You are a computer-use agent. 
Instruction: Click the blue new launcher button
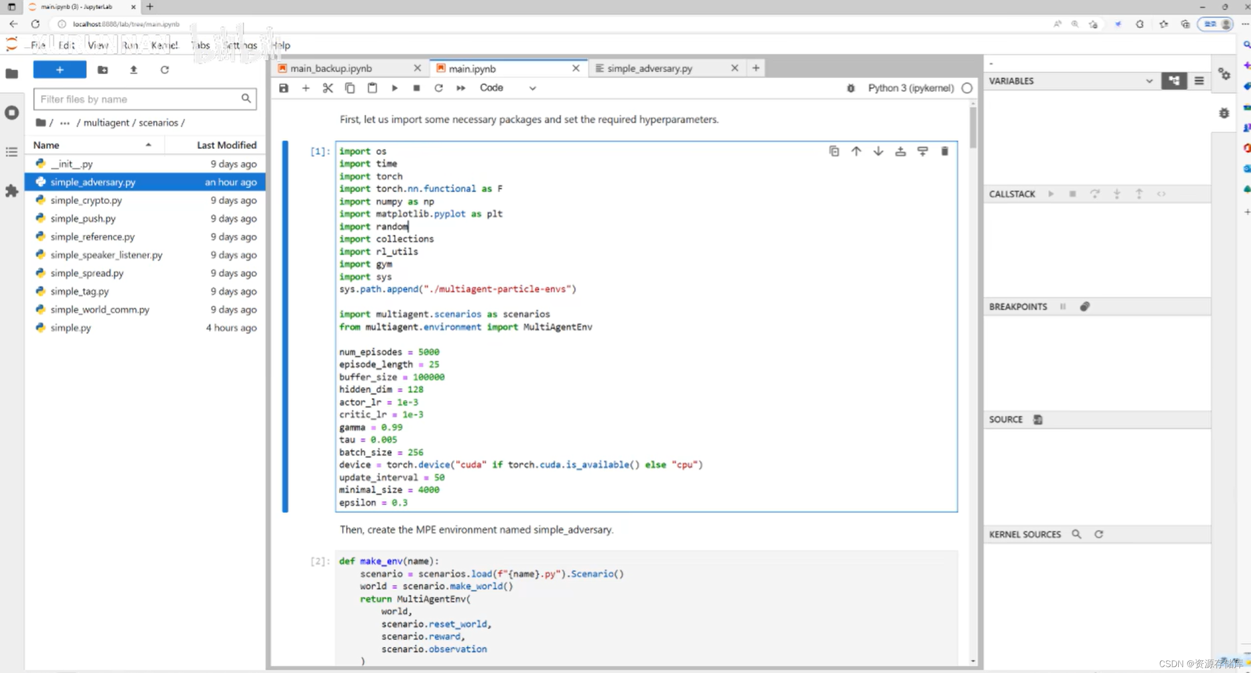coord(59,70)
